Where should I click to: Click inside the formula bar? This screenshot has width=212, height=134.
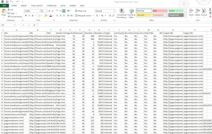[124, 25]
